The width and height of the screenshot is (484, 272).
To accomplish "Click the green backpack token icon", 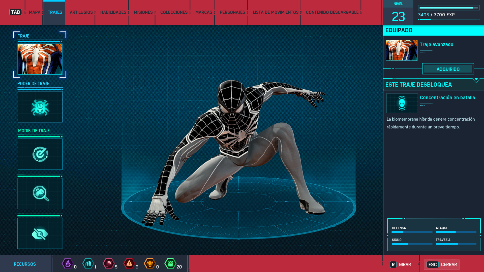I will [170, 264].
